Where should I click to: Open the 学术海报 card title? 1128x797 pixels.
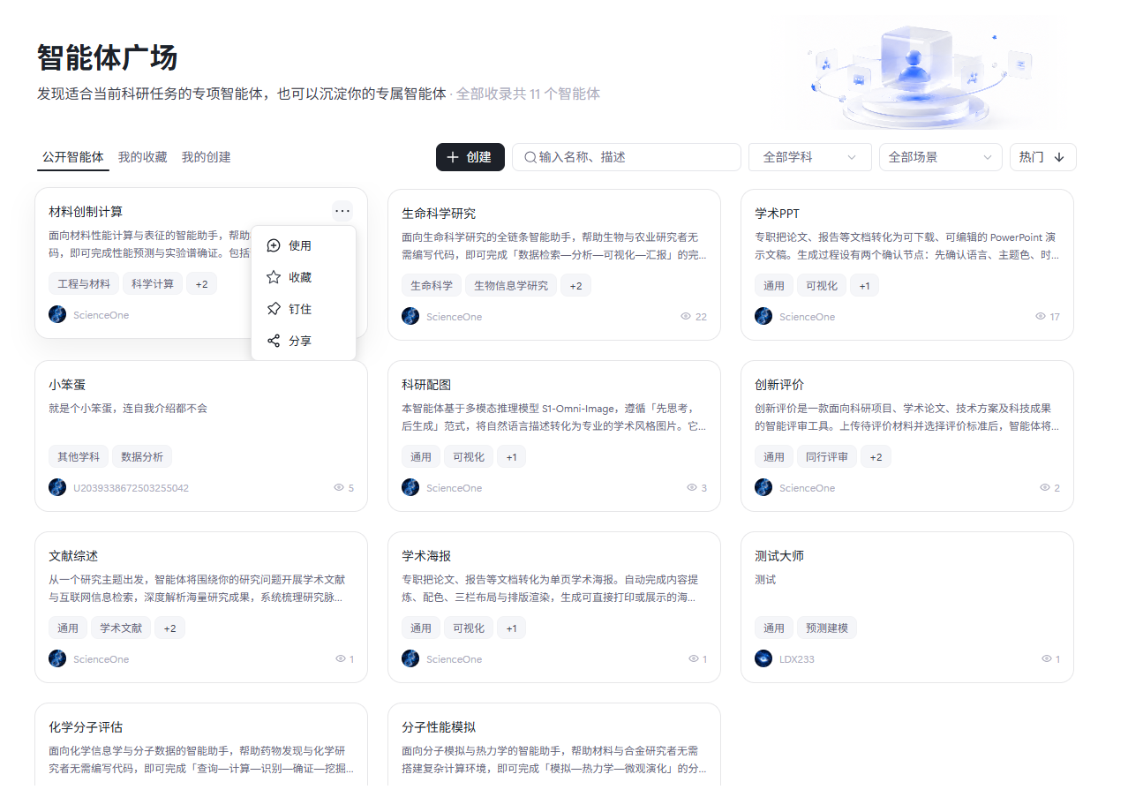pyautogui.click(x=426, y=556)
